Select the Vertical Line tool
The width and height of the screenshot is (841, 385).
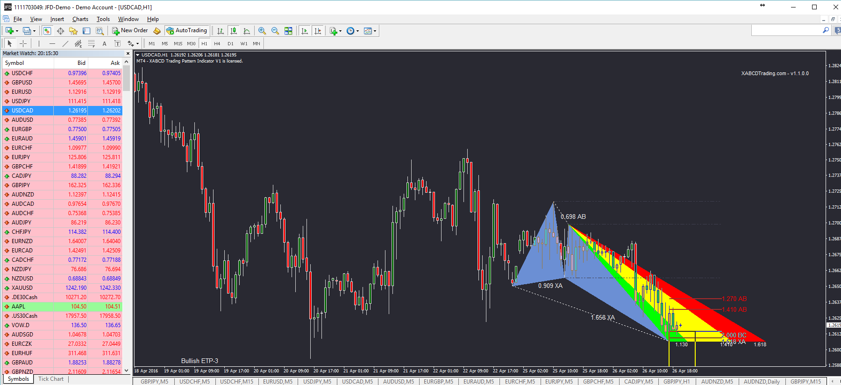click(39, 43)
